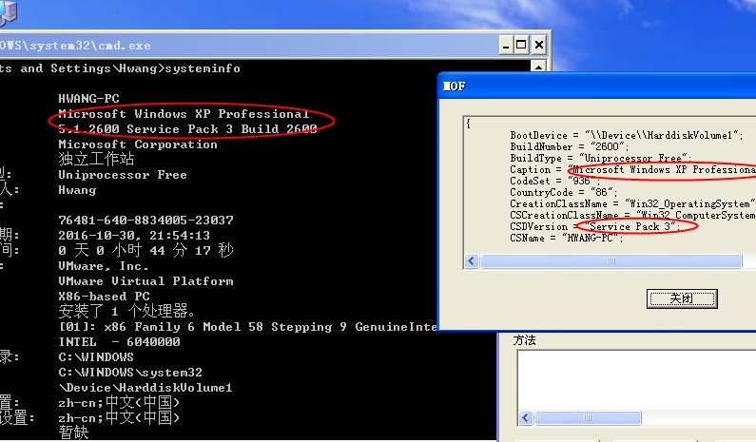Image resolution: width=756 pixels, height=442 pixels.
Task: Click 'BuildType' line in MOF text
Action: (601, 158)
